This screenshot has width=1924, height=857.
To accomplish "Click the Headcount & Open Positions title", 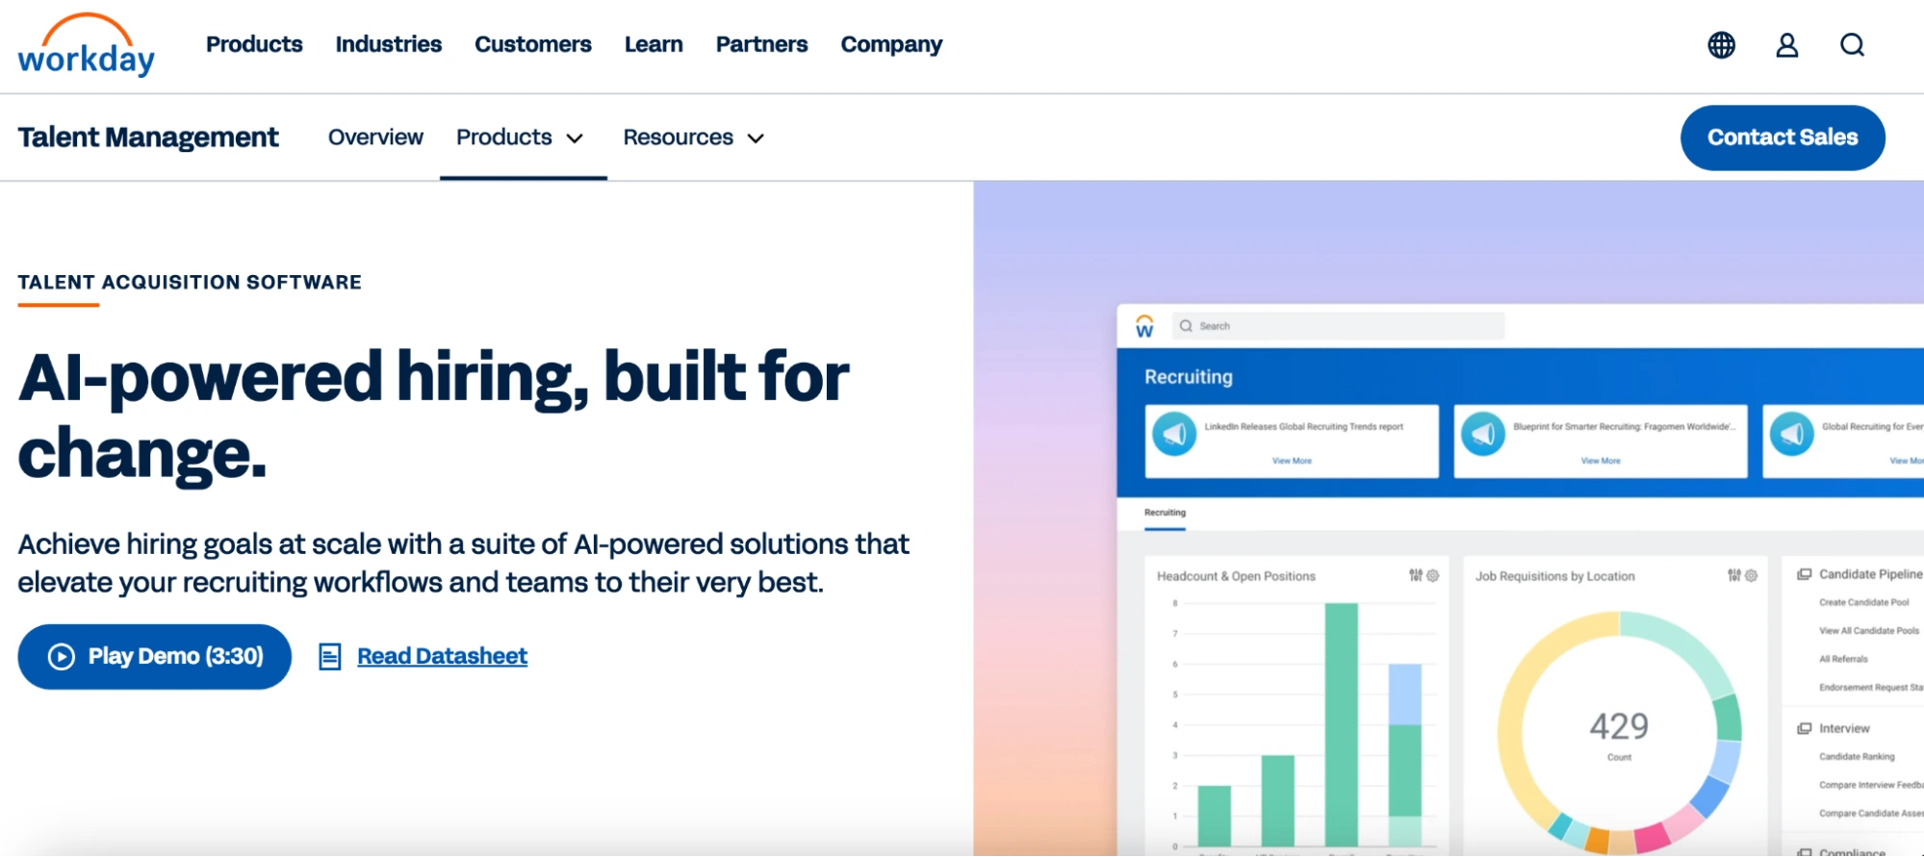I will pyautogui.click(x=1236, y=576).
